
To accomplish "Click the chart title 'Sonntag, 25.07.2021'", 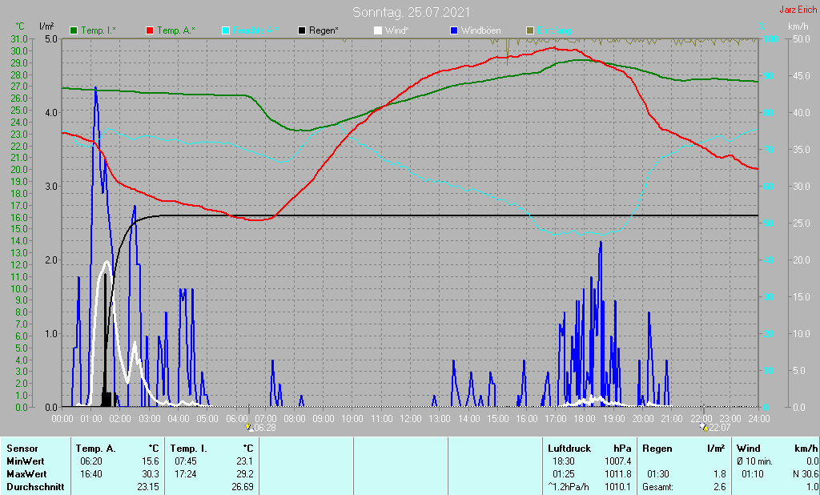I will (411, 12).
